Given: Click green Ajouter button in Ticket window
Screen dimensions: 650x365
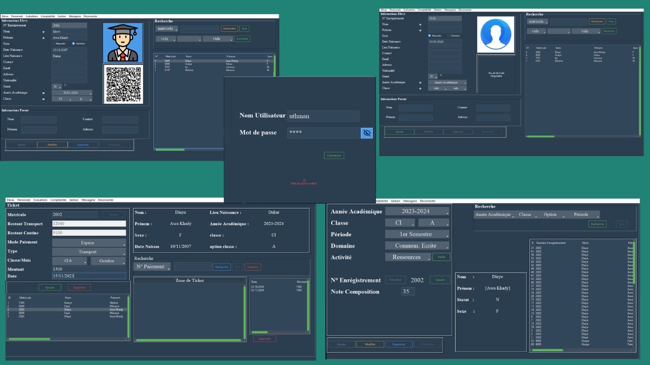Looking at the screenshot, I should pos(50,287).
